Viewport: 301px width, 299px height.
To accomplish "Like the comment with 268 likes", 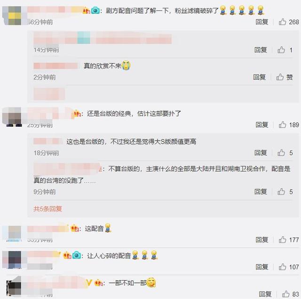I will point(282,22).
